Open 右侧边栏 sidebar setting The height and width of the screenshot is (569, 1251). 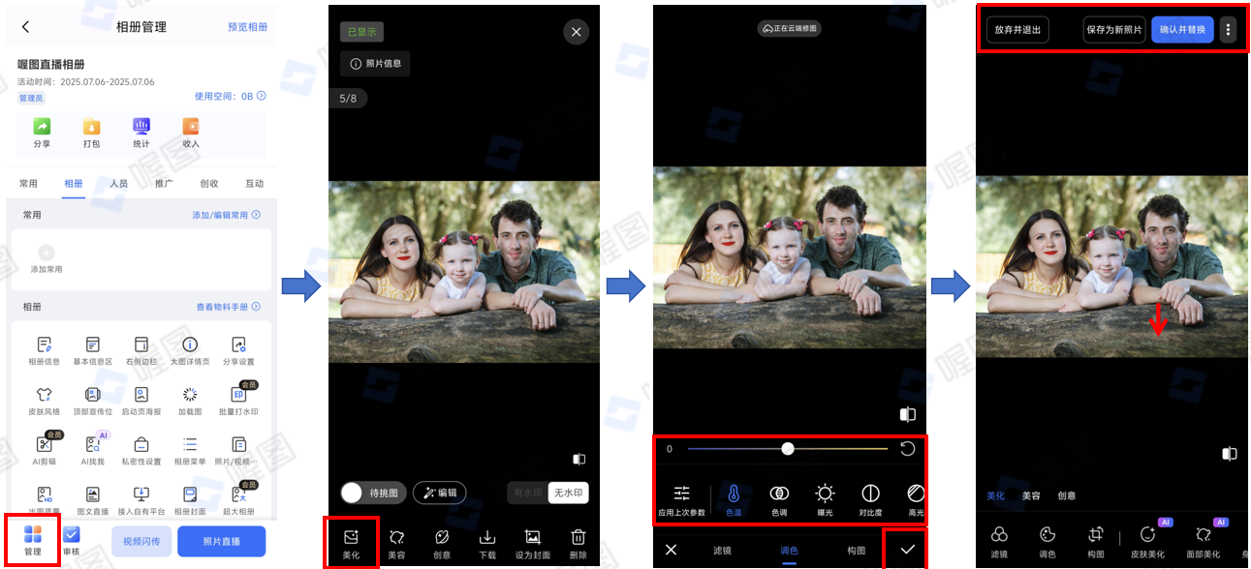pos(141,344)
